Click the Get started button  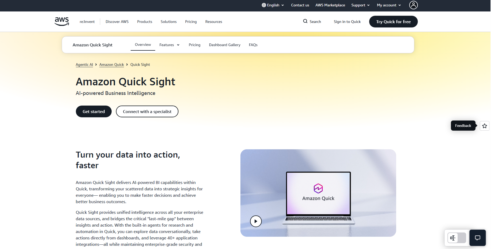pos(93,111)
